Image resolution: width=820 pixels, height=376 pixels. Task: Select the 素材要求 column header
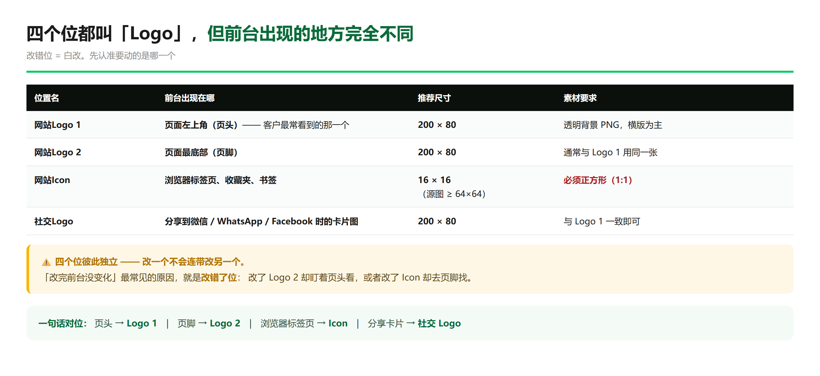pos(580,98)
